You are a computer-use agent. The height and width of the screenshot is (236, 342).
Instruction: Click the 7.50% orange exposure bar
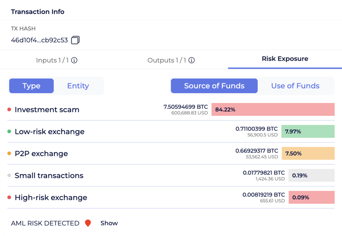[x=308, y=154]
